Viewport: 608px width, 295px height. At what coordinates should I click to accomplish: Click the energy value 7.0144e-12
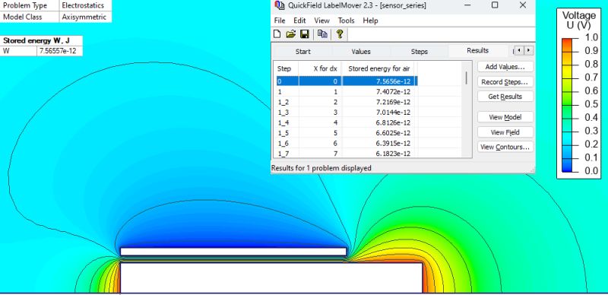(x=393, y=113)
